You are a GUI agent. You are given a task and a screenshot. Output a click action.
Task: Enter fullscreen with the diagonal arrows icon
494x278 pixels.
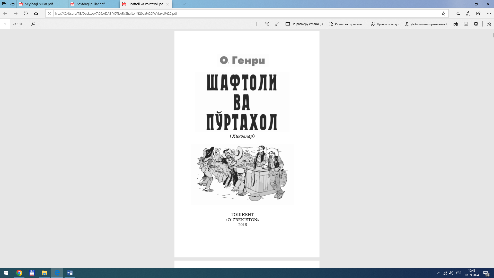(x=277, y=24)
